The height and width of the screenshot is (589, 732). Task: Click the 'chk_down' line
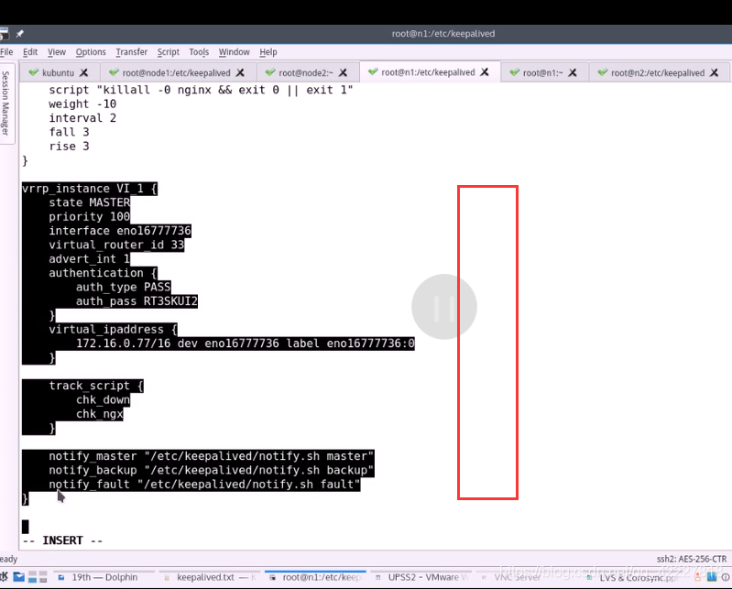pyautogui.click(x=104, y=399)
